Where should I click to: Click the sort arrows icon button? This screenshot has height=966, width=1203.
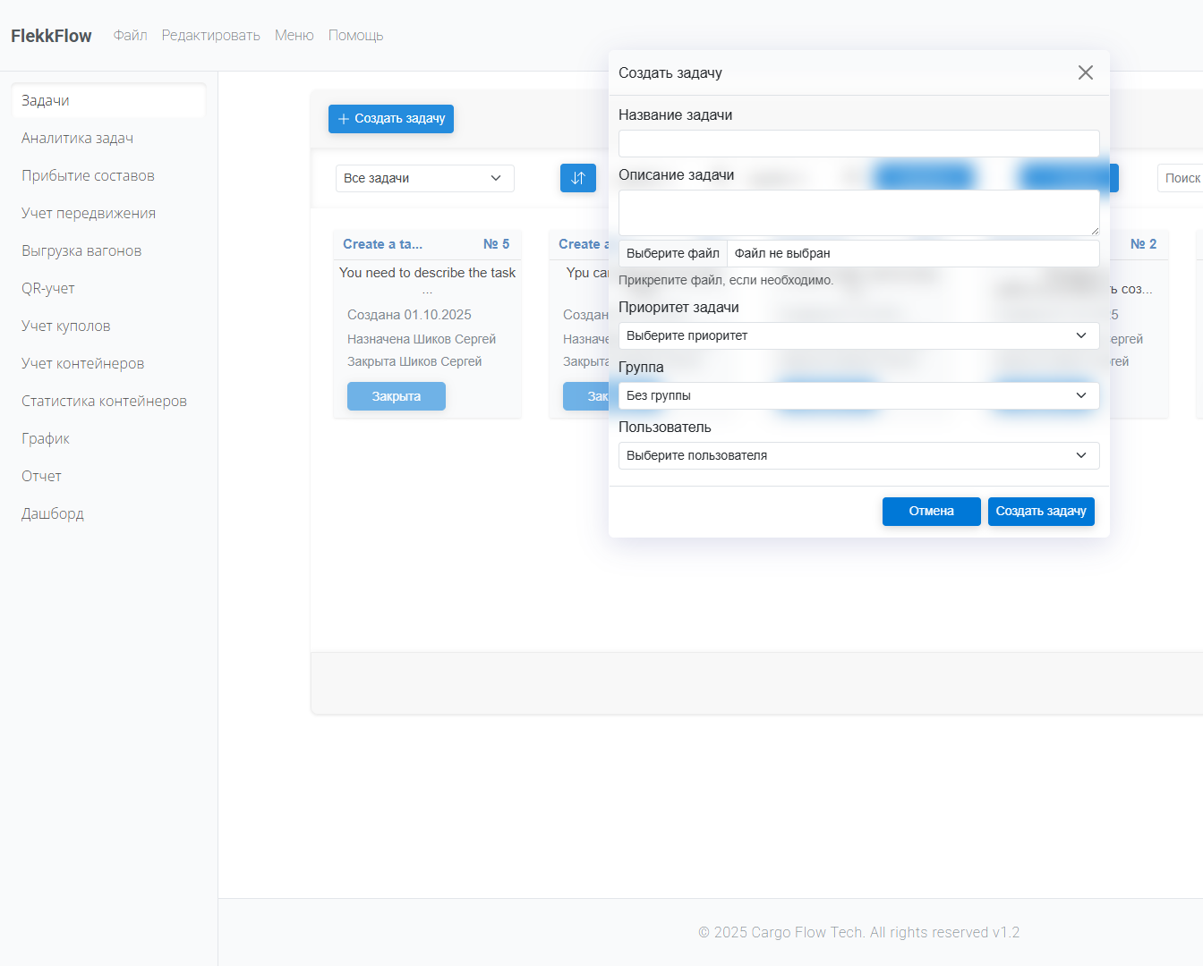click(577, 178)
